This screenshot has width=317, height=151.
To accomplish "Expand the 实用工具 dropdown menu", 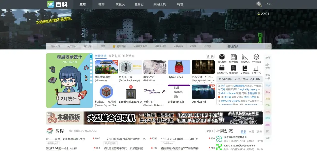I will [161, 4].
